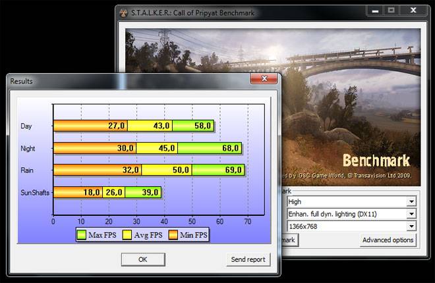
Task: Close the Call of Pripyat Benchmark window
Action: [413, 11]
